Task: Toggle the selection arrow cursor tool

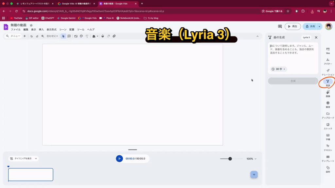Action: click(63, 36)
